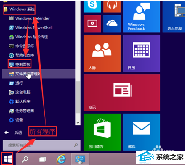Go back with 后退 button

pos(13,132)
